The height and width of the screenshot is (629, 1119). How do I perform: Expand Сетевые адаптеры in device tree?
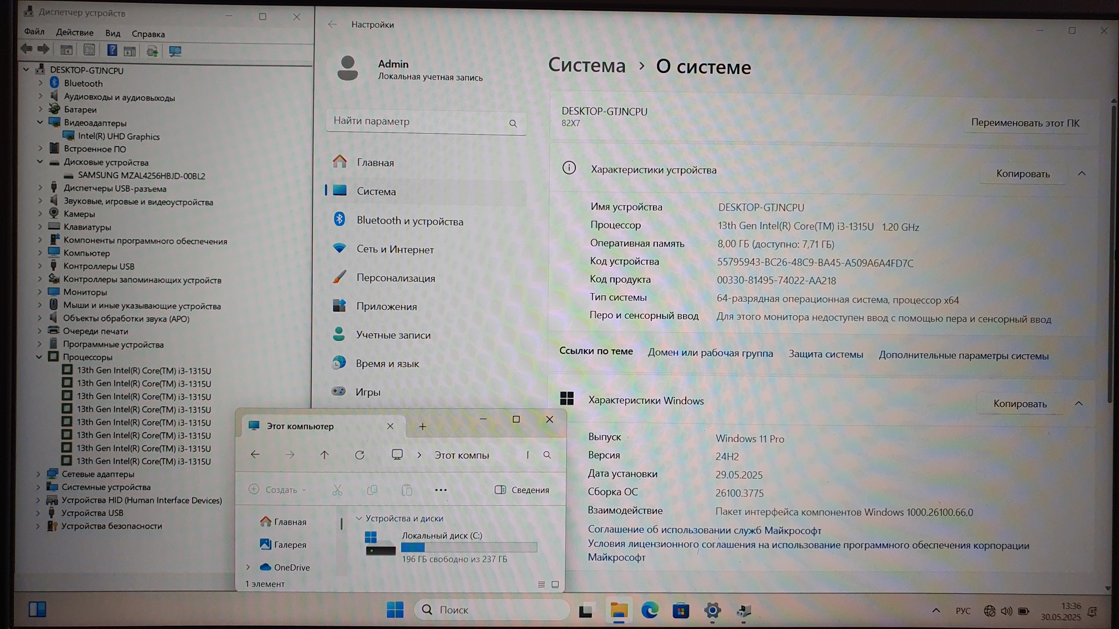pyautogui.click(x=38, y=474)
